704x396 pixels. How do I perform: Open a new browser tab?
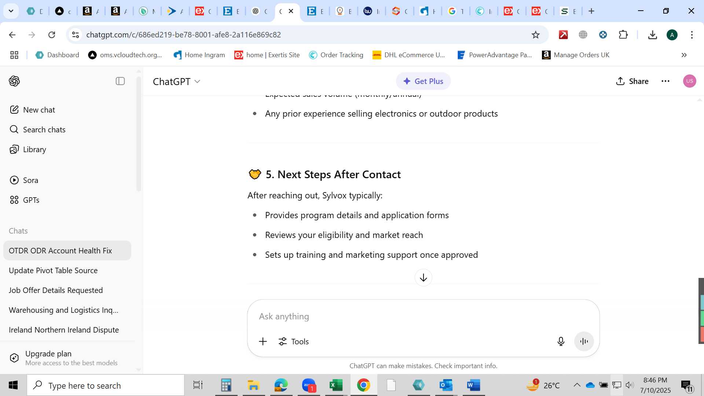pos(591,11)
